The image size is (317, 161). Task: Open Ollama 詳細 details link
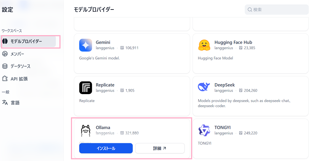(x=160, y=148)
